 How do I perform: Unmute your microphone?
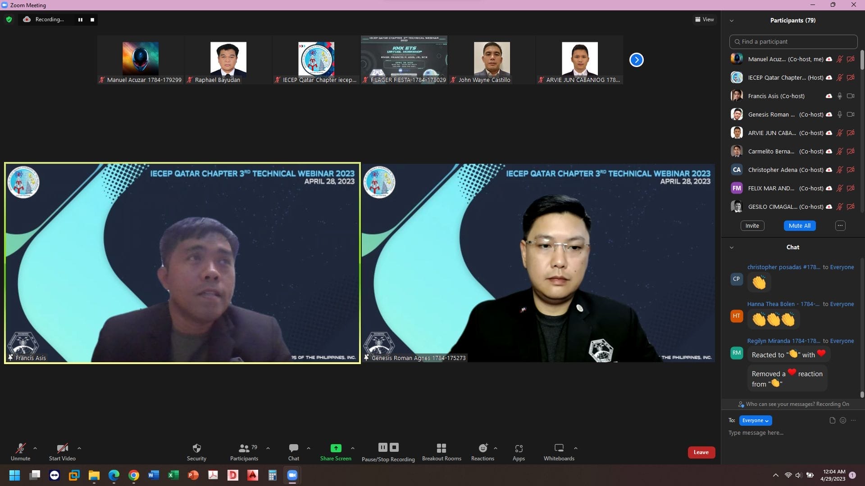pos(20,452)
